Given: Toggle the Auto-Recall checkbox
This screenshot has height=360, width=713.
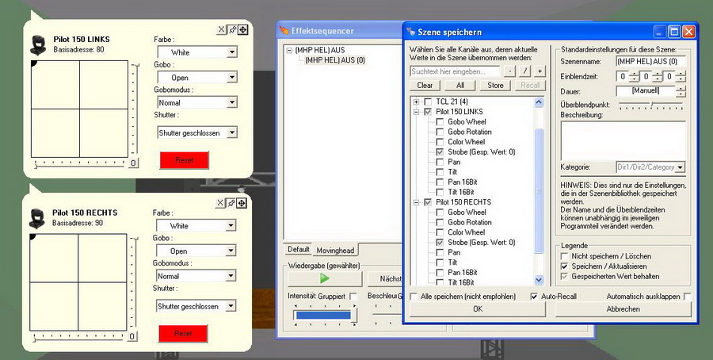Looking at the screenshot, I should tap(534, 297).
